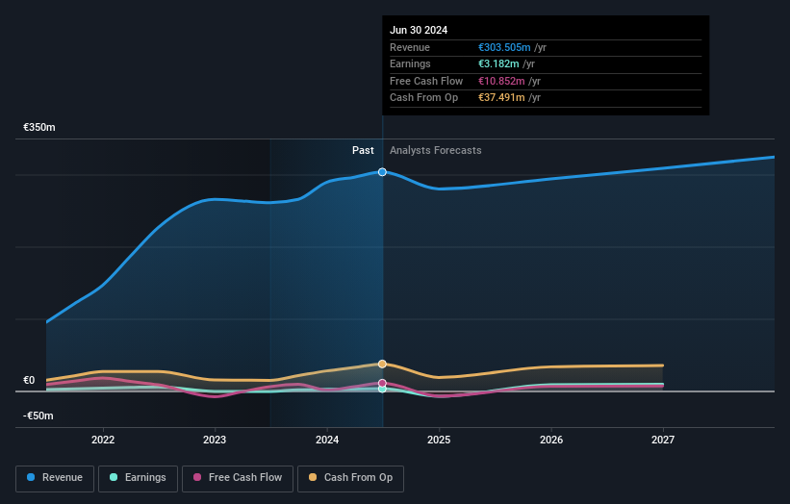
Task: Click the orange Cash From Op data point
Action: [x=382, y=364]
